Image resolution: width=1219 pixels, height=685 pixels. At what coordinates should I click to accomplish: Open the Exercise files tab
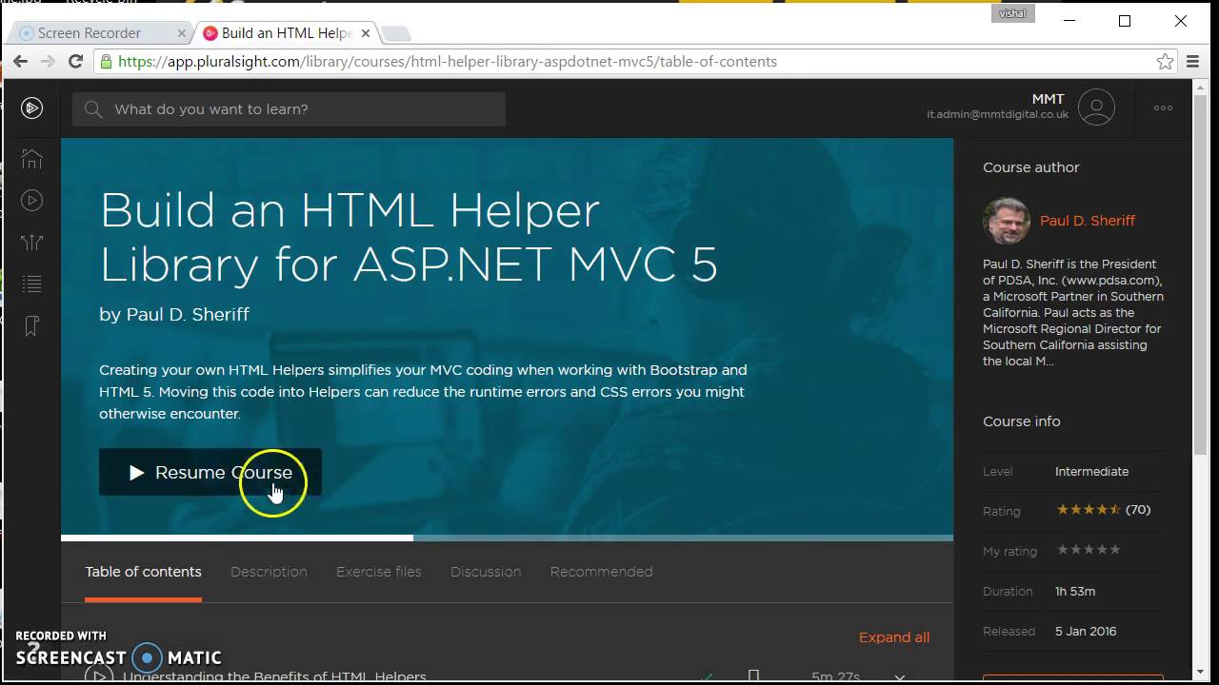pos(379,572)
